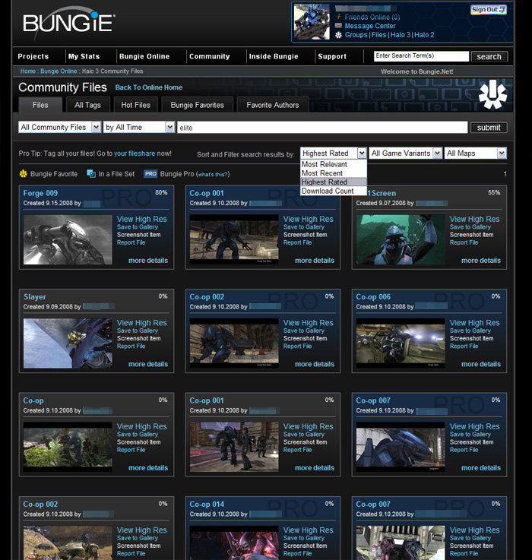The image size is (532, 560).
Task: Click the user avatar image in header
Action: click(x=312, y=21)
